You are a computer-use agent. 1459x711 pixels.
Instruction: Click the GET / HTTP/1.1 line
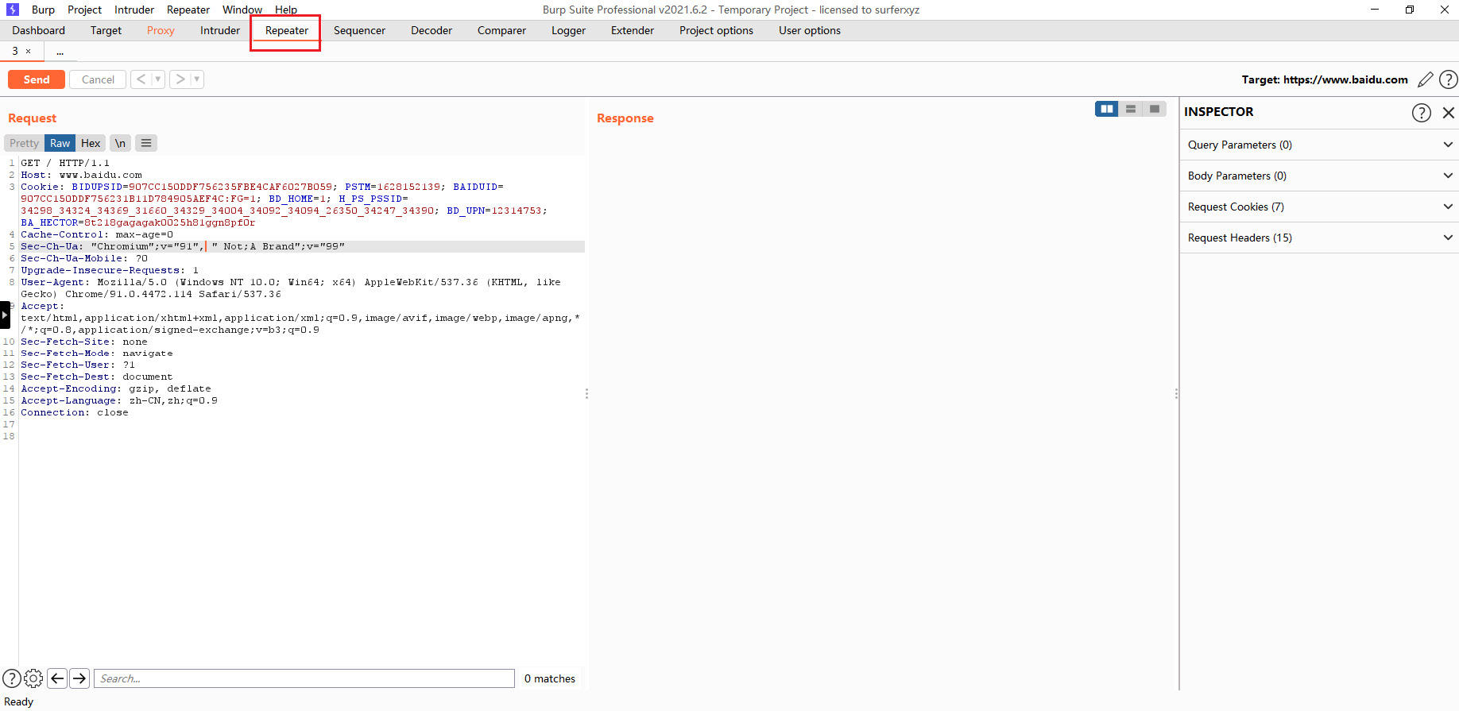coord(65,163)
